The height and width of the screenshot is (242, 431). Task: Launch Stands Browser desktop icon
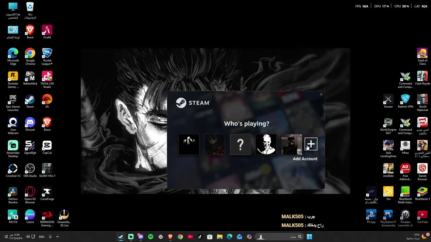pos(422,172)
